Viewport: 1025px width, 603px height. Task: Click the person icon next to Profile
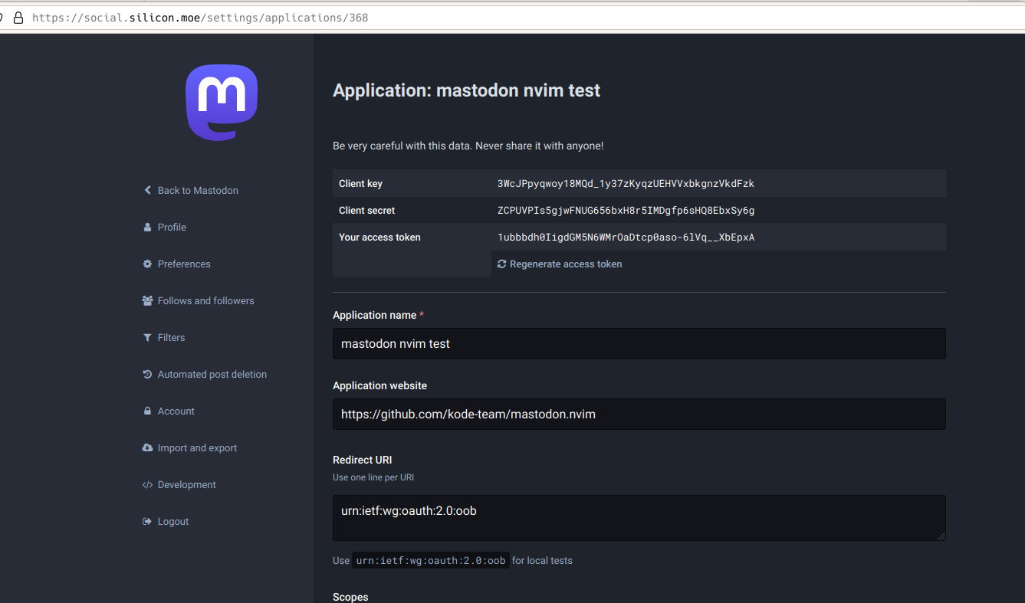pos(147,227)
